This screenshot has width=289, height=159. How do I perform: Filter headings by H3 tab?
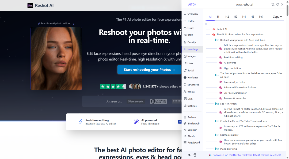click(x=235, y=17)
